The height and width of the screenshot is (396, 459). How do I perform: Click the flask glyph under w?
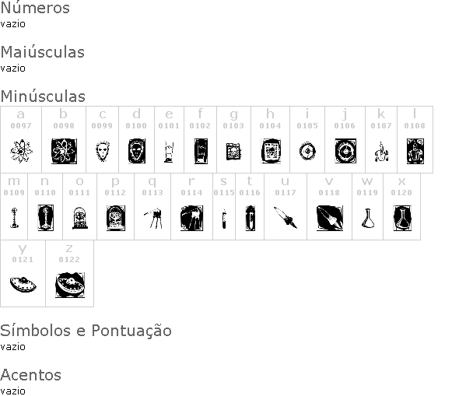(368, 218)
